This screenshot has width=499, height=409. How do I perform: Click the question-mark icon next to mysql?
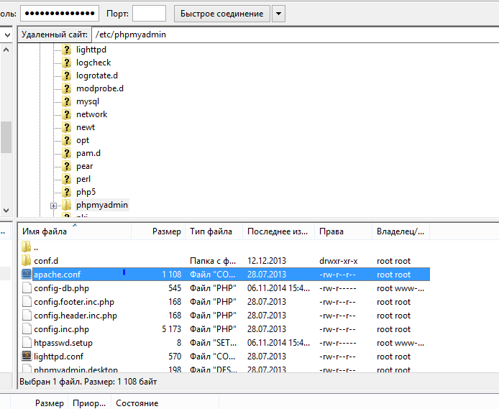coord(67,101)
